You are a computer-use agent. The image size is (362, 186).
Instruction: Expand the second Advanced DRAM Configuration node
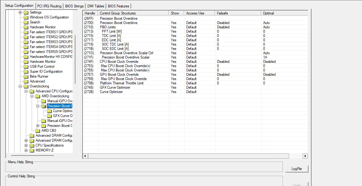(x=26, y=140)
